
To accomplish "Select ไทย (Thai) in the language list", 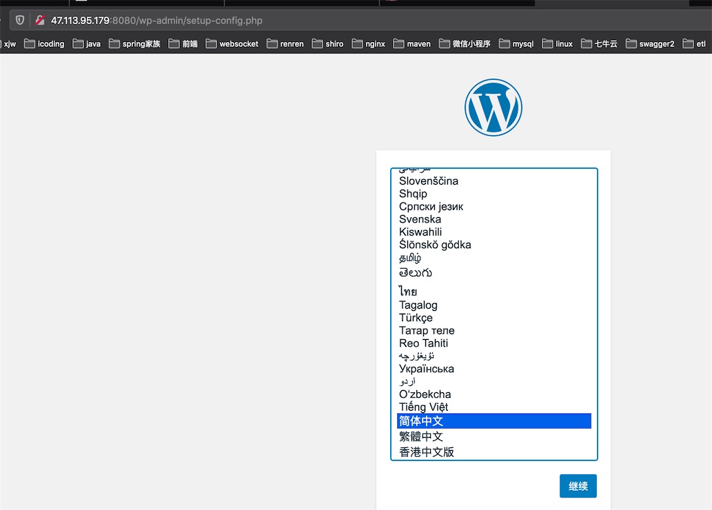I will [494, 290].
